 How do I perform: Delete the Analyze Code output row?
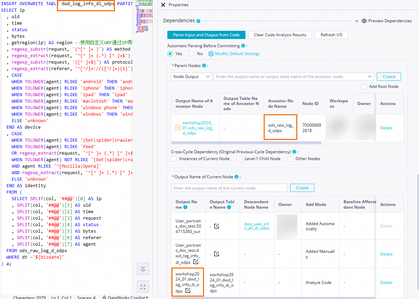(x=386, y=283)
